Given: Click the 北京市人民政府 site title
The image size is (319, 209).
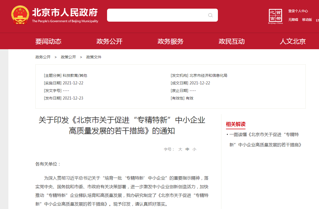Looking at the screenshot, I should coord(65,12).
